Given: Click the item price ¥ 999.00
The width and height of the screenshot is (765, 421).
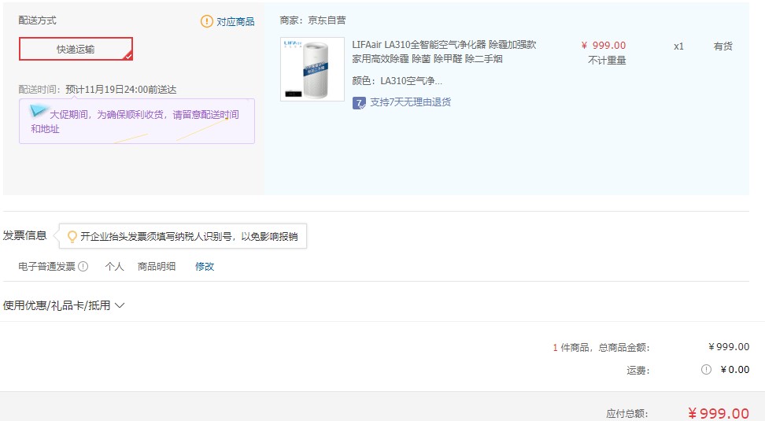Looking at the screenshot, I should 604,46.
